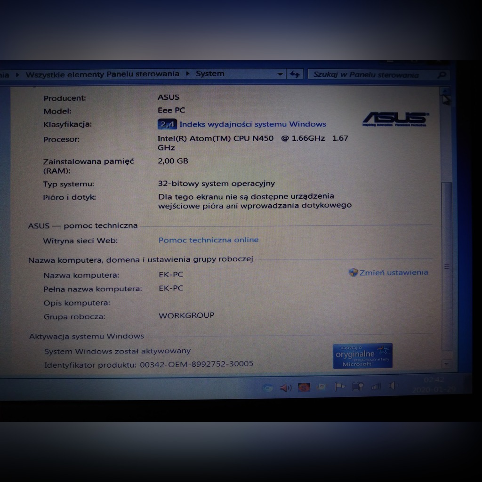Expand arrow after Wszystkie elementy Panelu sterowania
The height and width of the screenshot is (482, 482).
(187, 74)
